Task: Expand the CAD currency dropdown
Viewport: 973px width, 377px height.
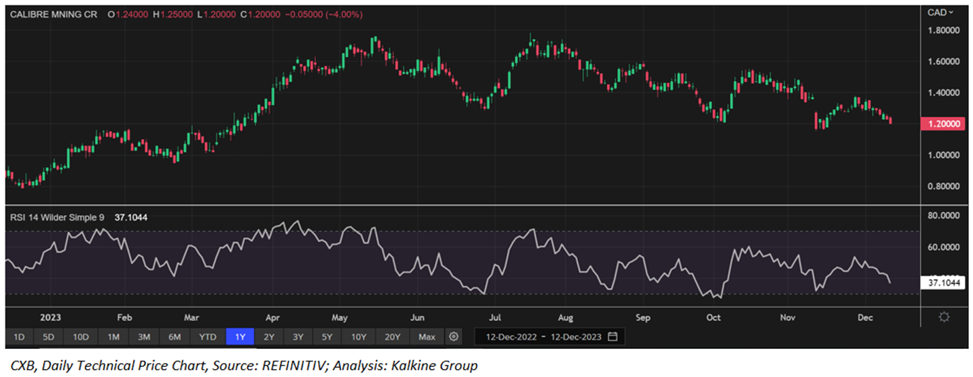Action: [940, 12]
